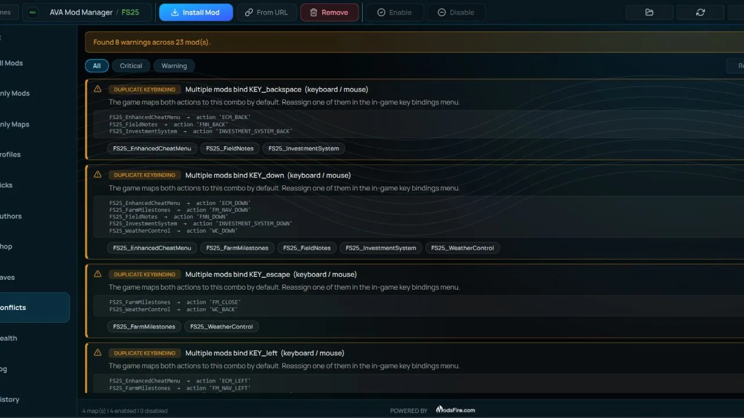Image resolution: width=744 pixels, height=418 pixels.
Task: Open the Only Maps sidebar item
Action: pos(35,124)
